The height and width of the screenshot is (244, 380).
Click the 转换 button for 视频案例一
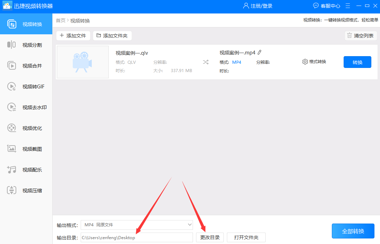tap(357, 62)
